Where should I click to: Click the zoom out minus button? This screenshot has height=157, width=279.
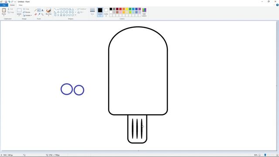tap(260, 155)
